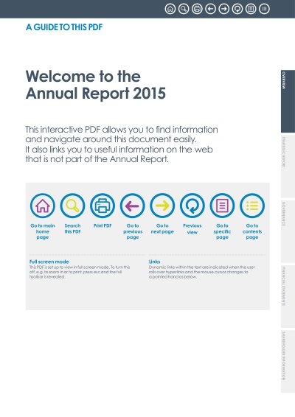Open the Shareholder Information side tab
The width and height of the screenshot is (295, 417).
click(288, 362)
